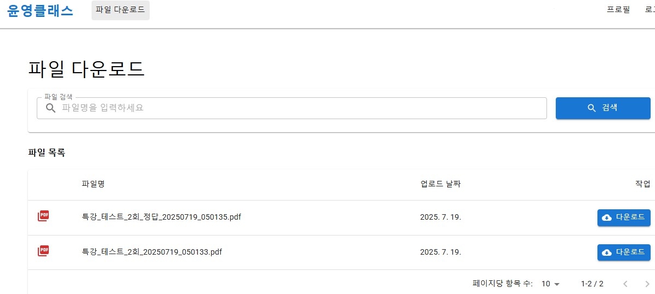655x294 pixels.
Task: Click the partially visible logout item at top right
Action: click(650, 10)
